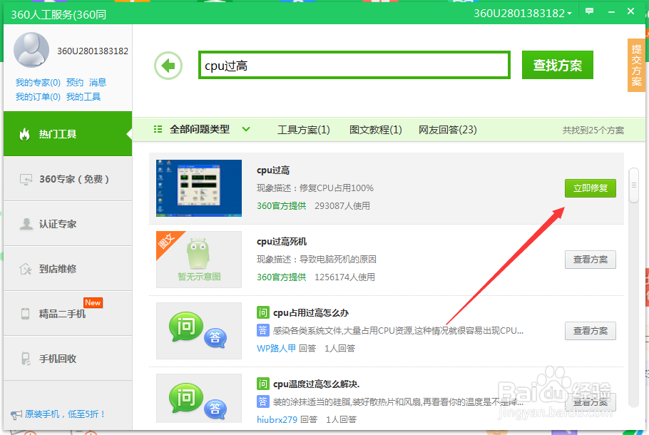Click the phone icon beside 精品二手机

click(x=25, y=314)
